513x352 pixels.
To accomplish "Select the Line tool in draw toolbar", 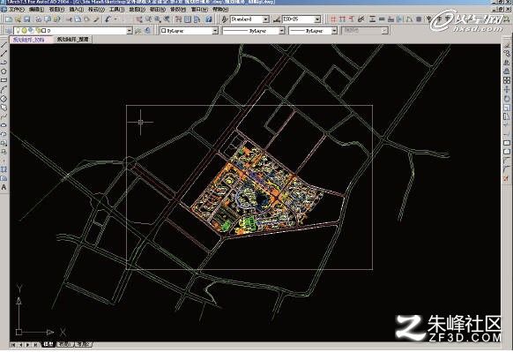I will tap(4, 45).
